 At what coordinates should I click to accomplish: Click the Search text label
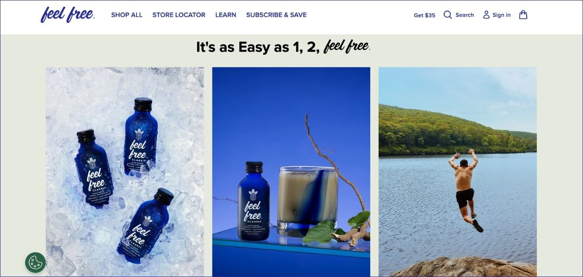(x=465, y=15)
